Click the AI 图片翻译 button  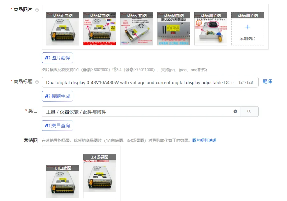click(x=57, y=58)
